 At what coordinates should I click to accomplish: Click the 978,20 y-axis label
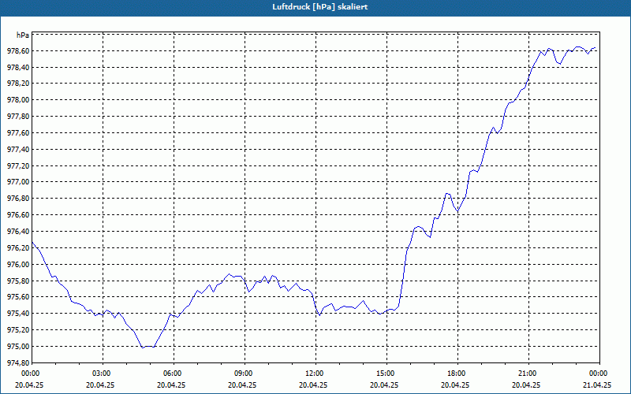[18, 84]
